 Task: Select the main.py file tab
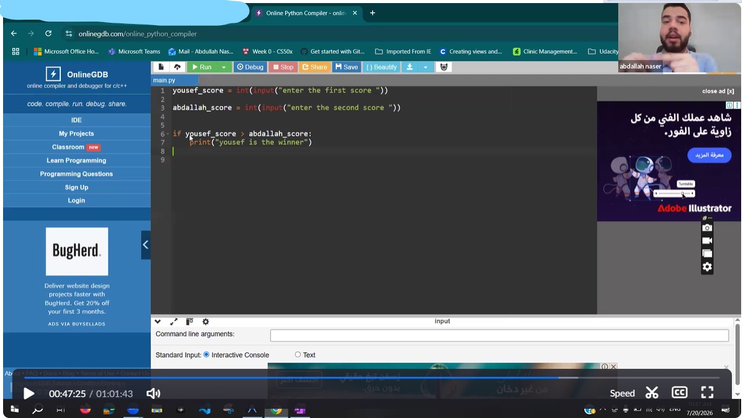coord(164,80)
